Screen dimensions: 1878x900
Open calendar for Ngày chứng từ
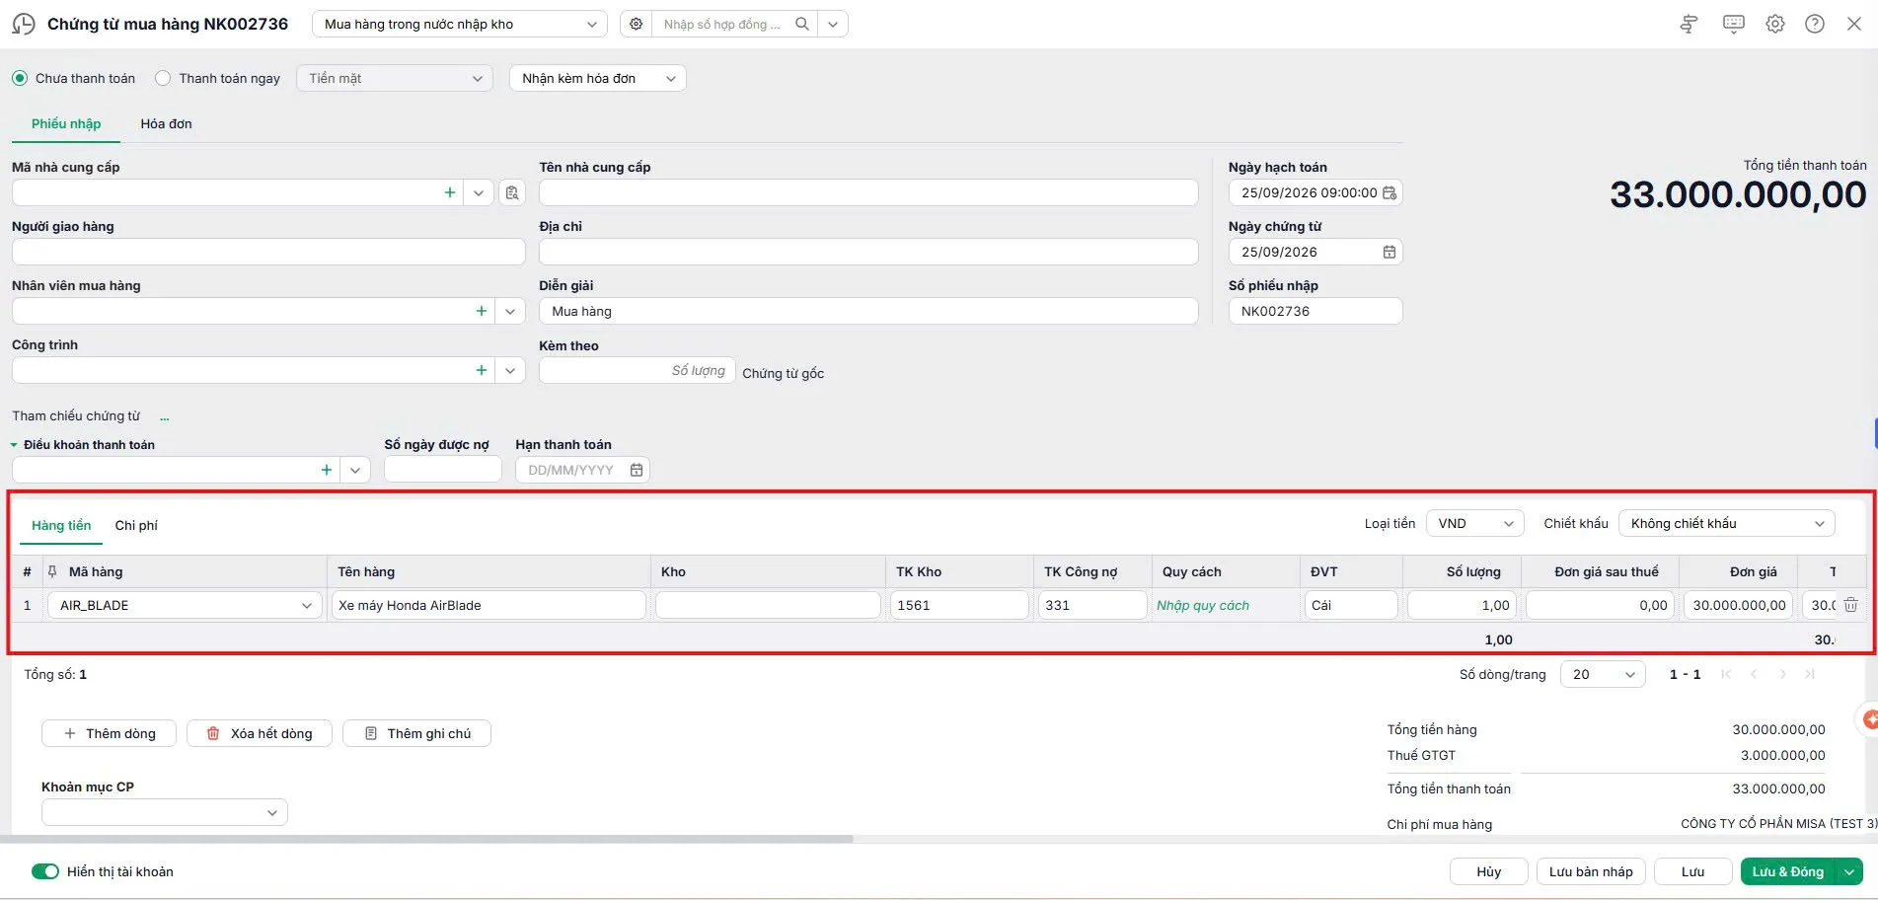(x=1390, y=252)
